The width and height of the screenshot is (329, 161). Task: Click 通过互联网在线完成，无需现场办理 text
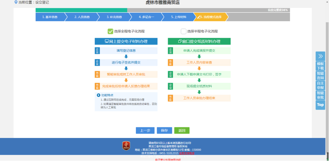point(122,100)
